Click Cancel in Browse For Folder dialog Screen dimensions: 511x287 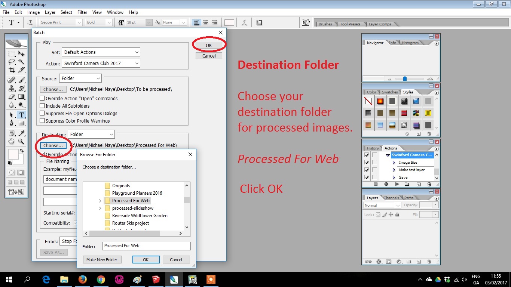pos(176,260)
